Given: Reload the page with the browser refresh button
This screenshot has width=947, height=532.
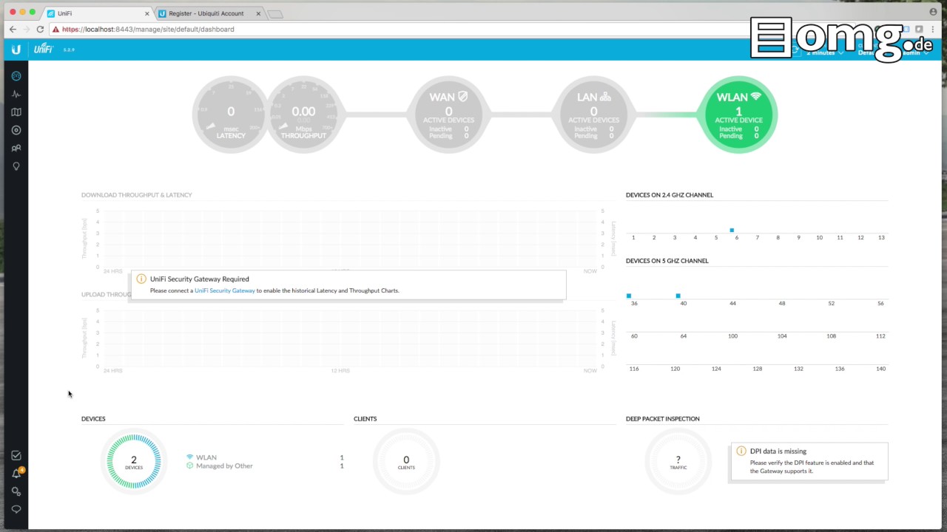Looking at the screenshot, I should [x=40, y=30].
